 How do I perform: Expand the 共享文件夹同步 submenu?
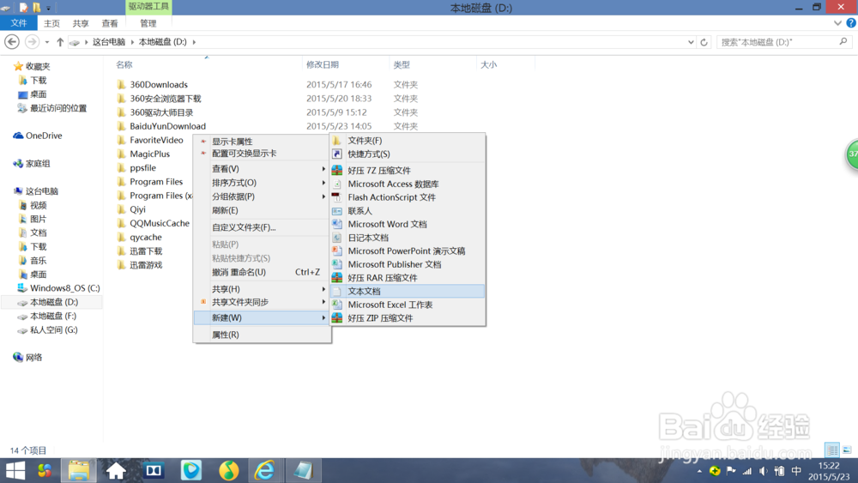tap(262, 302)
